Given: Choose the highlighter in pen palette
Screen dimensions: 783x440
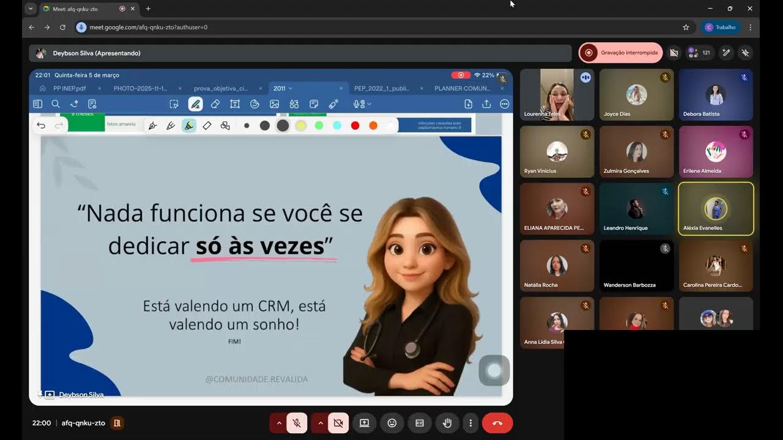Looking at the screenshot, I should tap(189, 125).
